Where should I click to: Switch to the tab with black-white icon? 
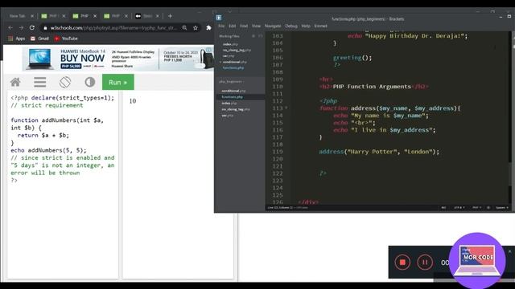146,16
